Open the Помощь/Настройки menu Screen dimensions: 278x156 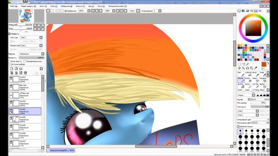click(x=117, y=6)
